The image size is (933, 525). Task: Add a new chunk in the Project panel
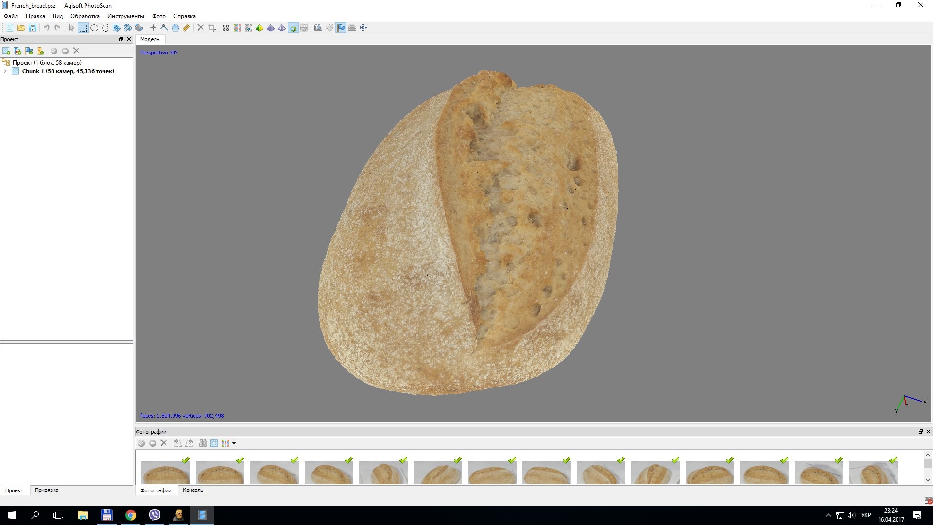(6, 51)
